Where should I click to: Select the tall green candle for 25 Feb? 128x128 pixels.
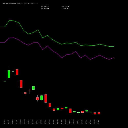tap(9, 74)
